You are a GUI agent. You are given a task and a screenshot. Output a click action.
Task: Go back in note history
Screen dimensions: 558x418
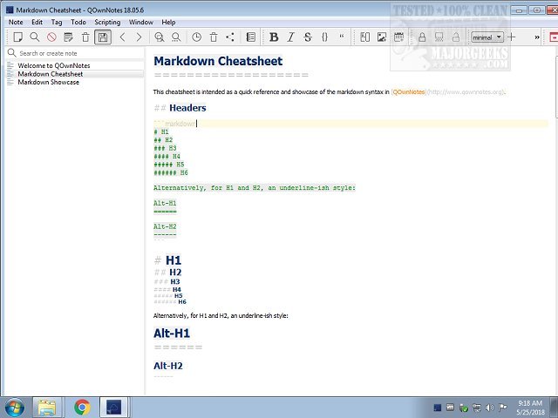[123, 37]
